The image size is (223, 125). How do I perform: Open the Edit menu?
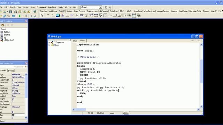[x=6, y=7]
